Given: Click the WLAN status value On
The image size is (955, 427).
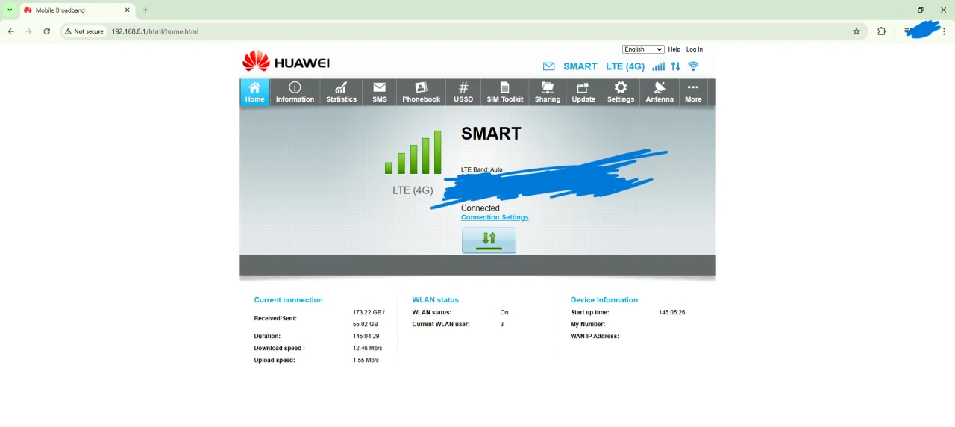Looking at the screenshot, I should tap(504, 312).
